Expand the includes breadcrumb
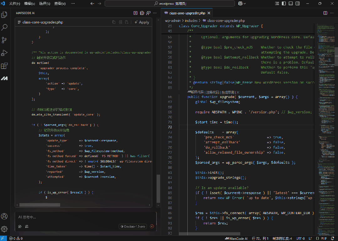Image resolution: width=338 pixels, height=241 pixels. tap(191, 21)
